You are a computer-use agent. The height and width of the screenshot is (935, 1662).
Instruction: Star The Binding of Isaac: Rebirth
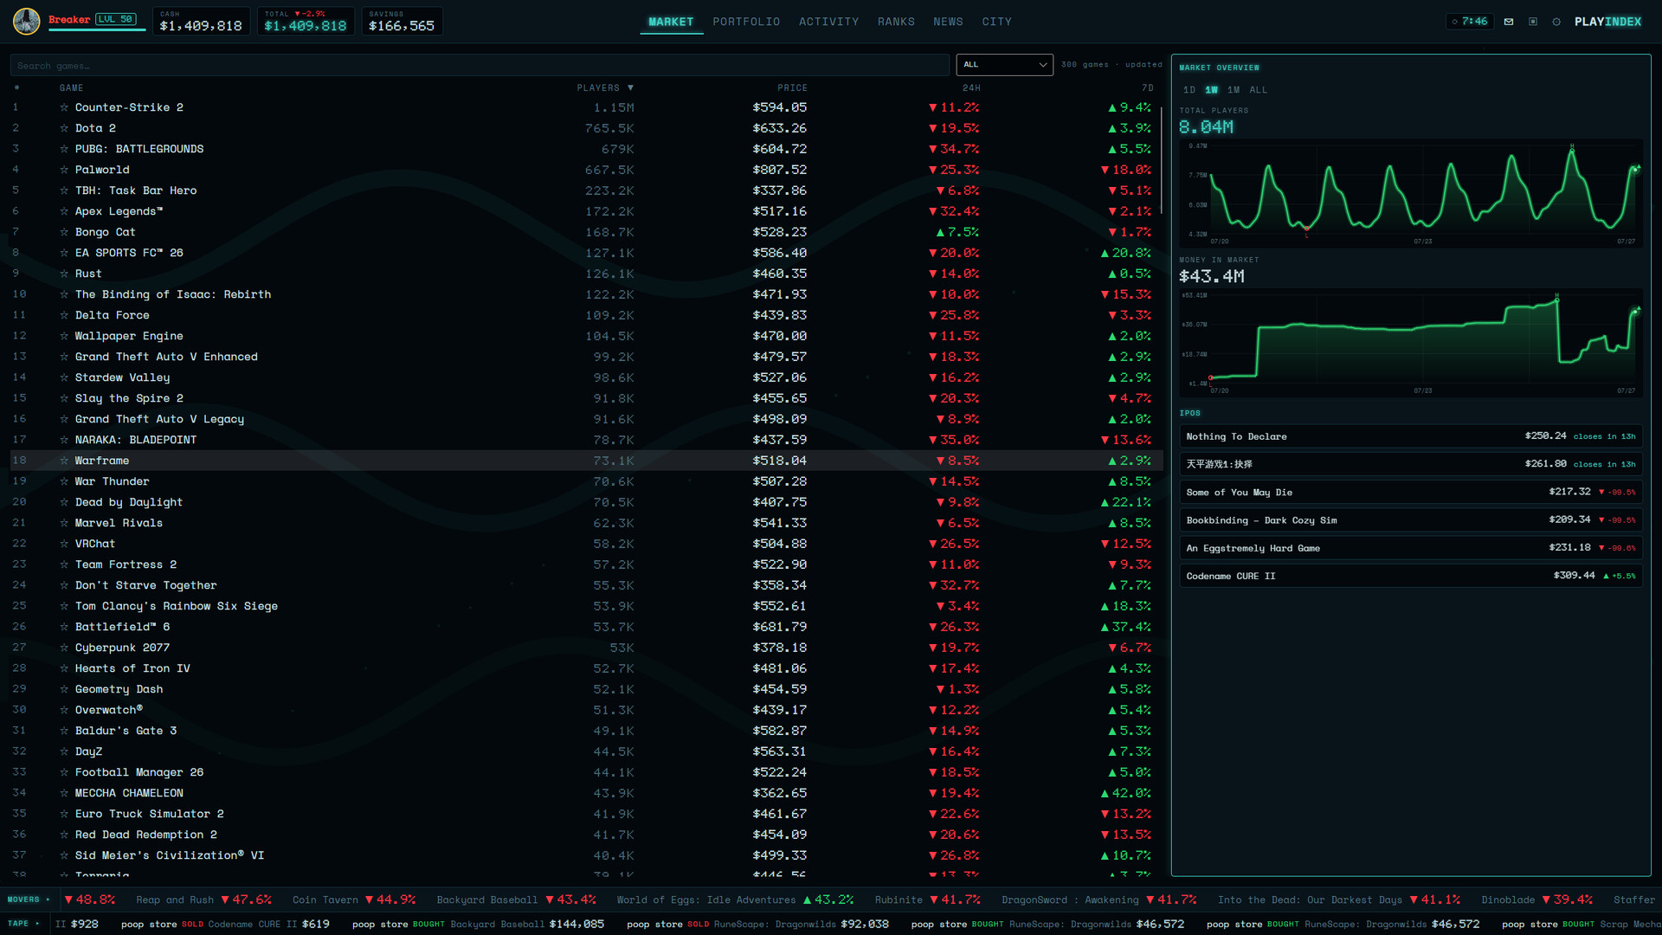pos(64,294)
